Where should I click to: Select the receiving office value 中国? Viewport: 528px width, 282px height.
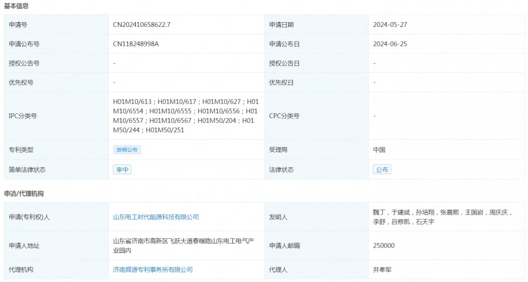(x=379, y=150)
